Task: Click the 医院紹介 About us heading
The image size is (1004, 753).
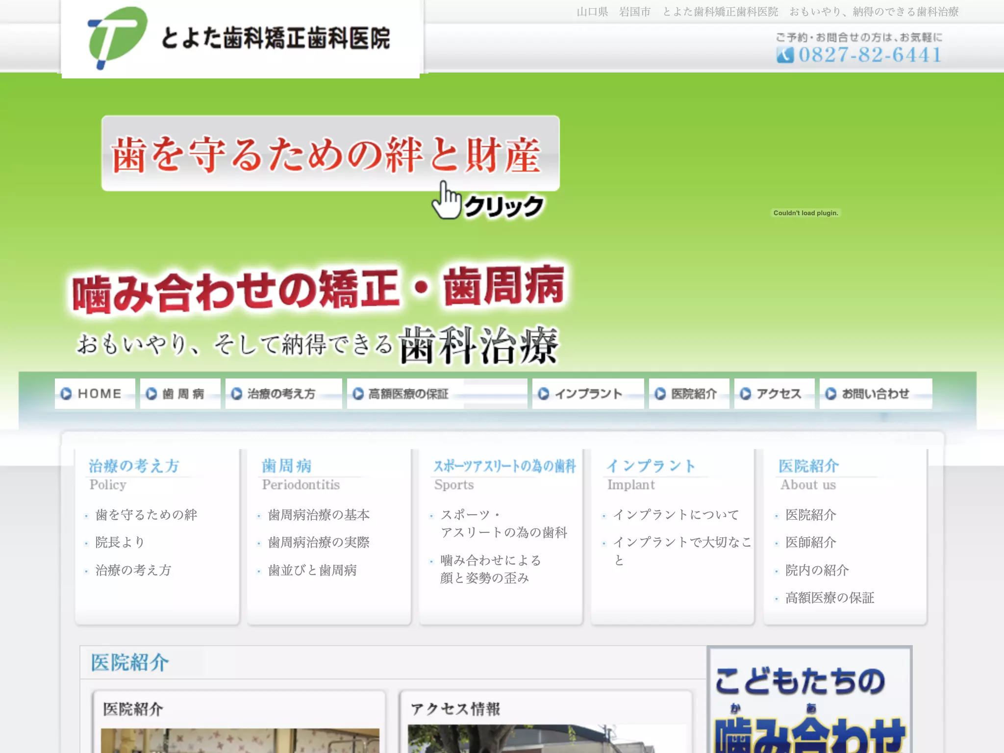Action: 809,474
